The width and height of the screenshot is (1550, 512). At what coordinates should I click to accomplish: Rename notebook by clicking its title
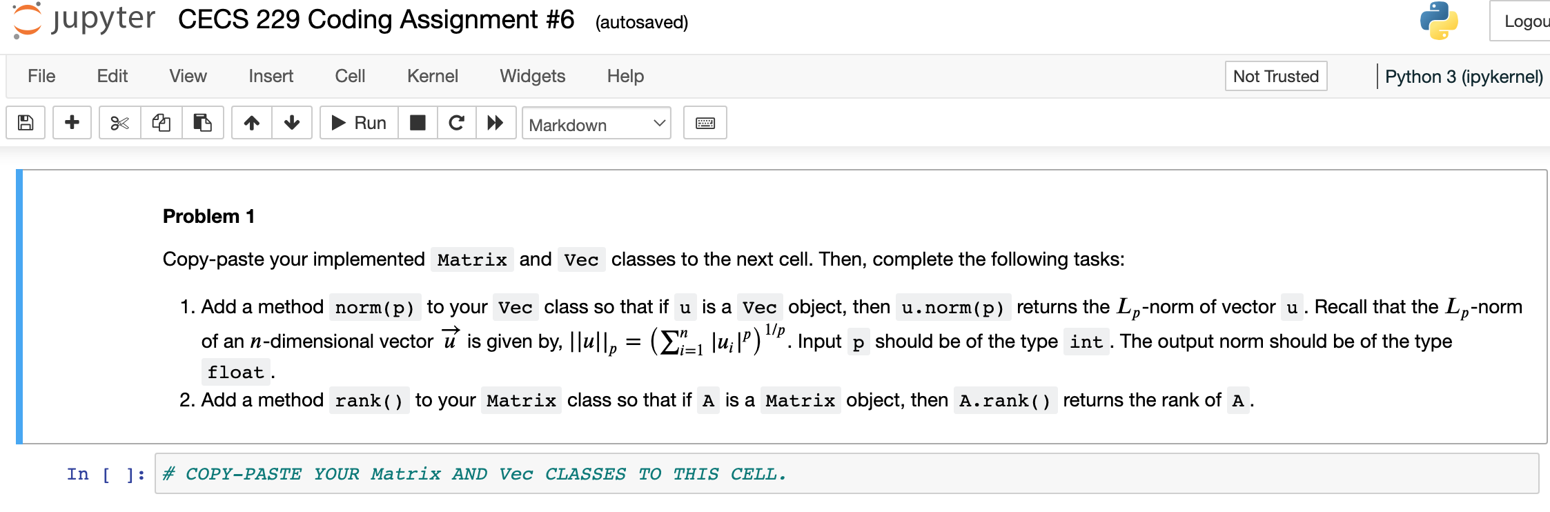pos(375,19)
